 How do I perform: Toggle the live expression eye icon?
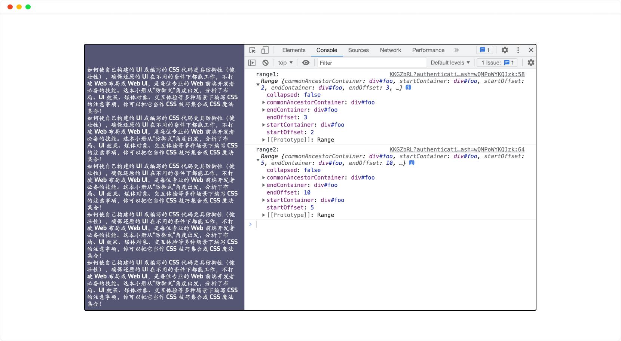(x=306, y=63)
